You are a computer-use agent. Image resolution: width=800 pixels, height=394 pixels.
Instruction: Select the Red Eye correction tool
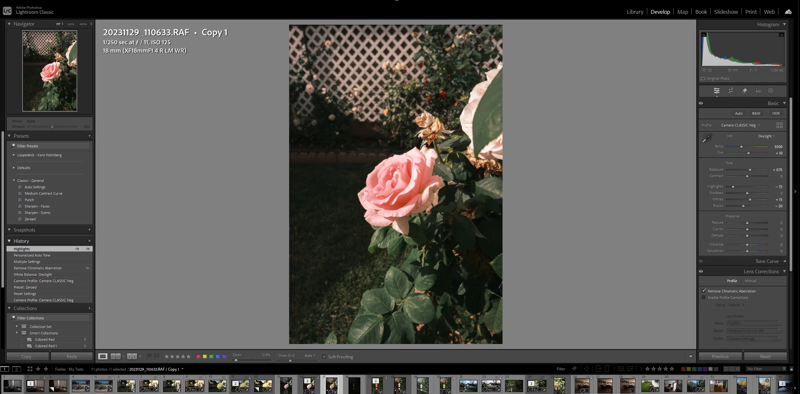[x=758, y=91]
